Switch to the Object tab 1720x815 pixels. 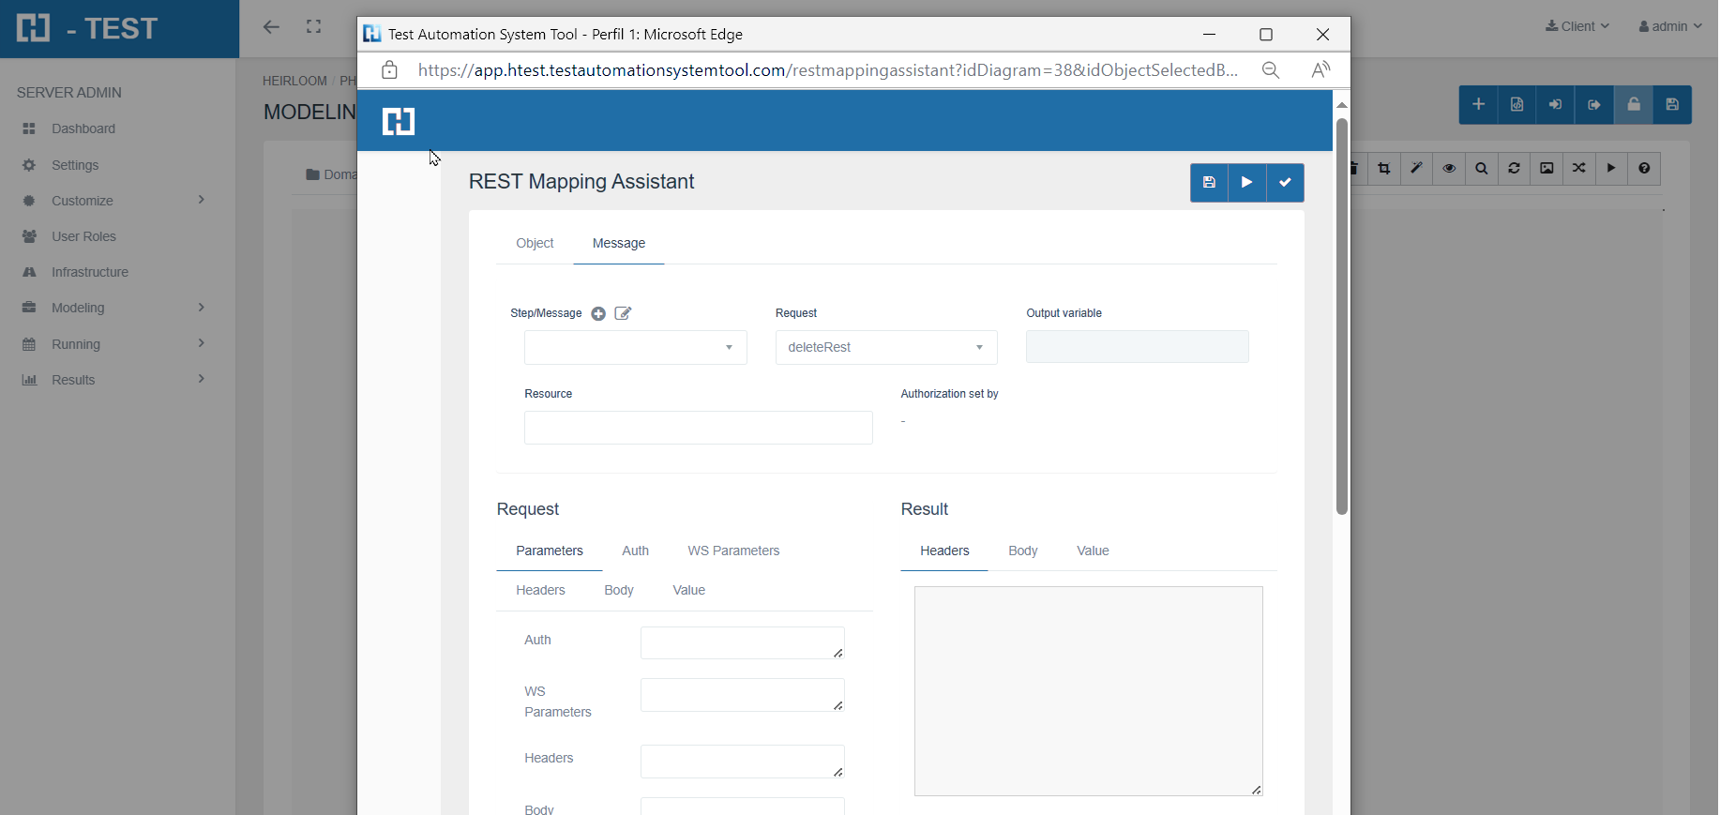pos(535,244)
